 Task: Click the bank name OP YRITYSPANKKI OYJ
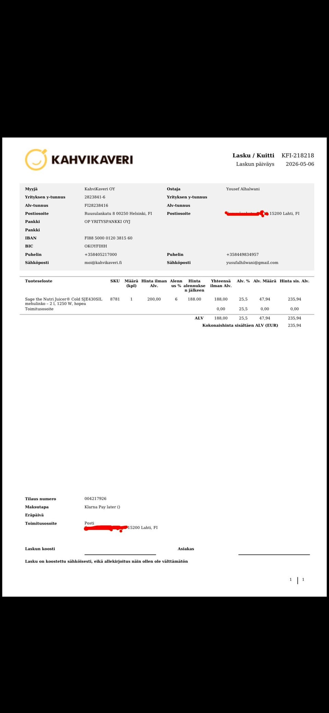pos(107,222)
